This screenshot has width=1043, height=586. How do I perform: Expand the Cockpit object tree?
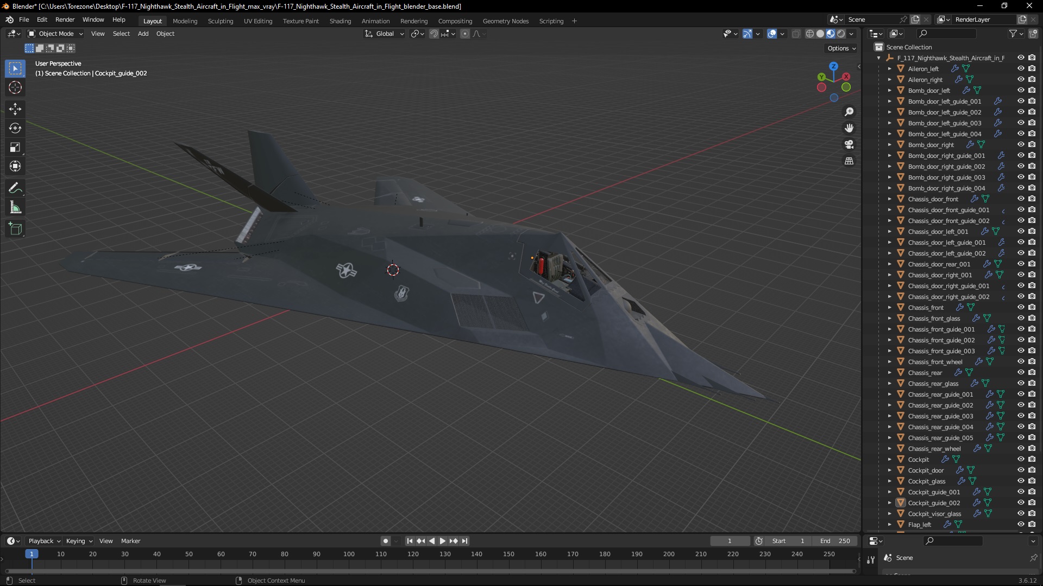click(890, 460)
